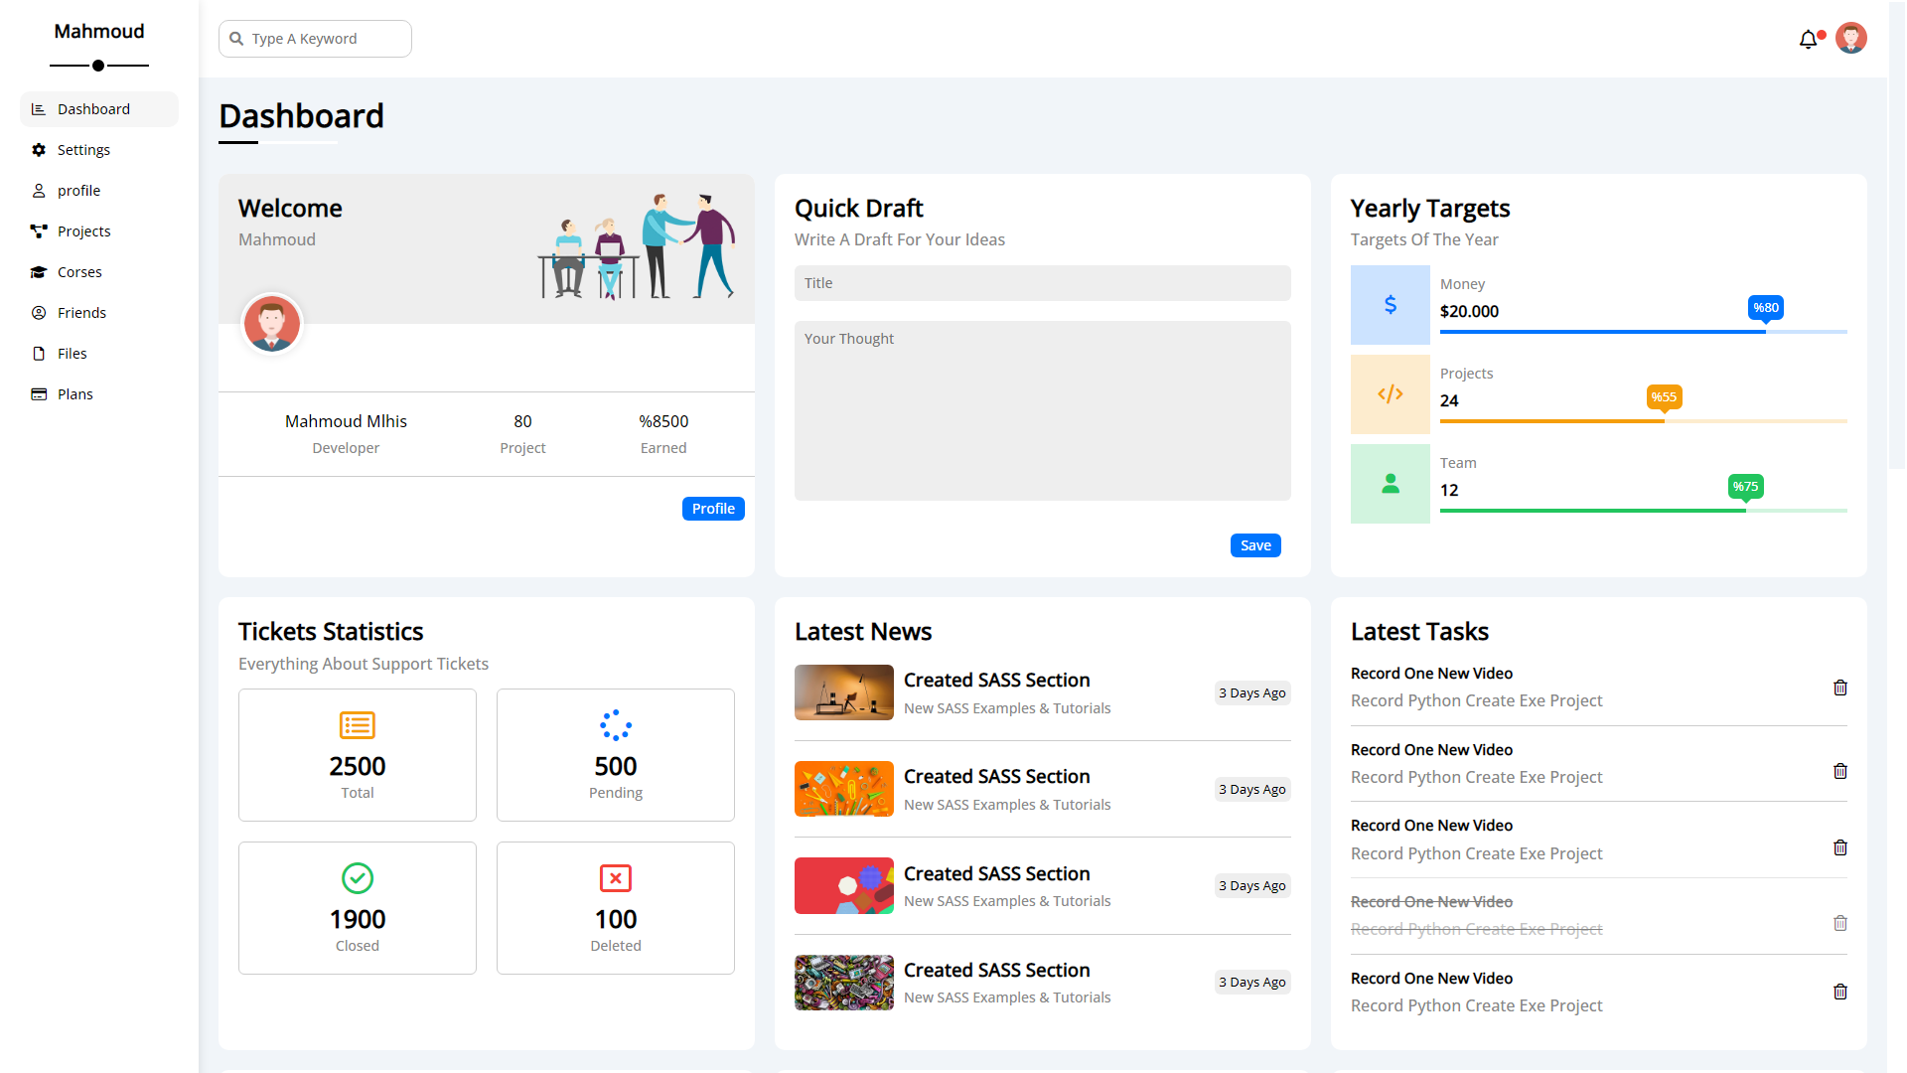Click the Money target progress bar
1907x1073 pixels.
coord(1642,332)
